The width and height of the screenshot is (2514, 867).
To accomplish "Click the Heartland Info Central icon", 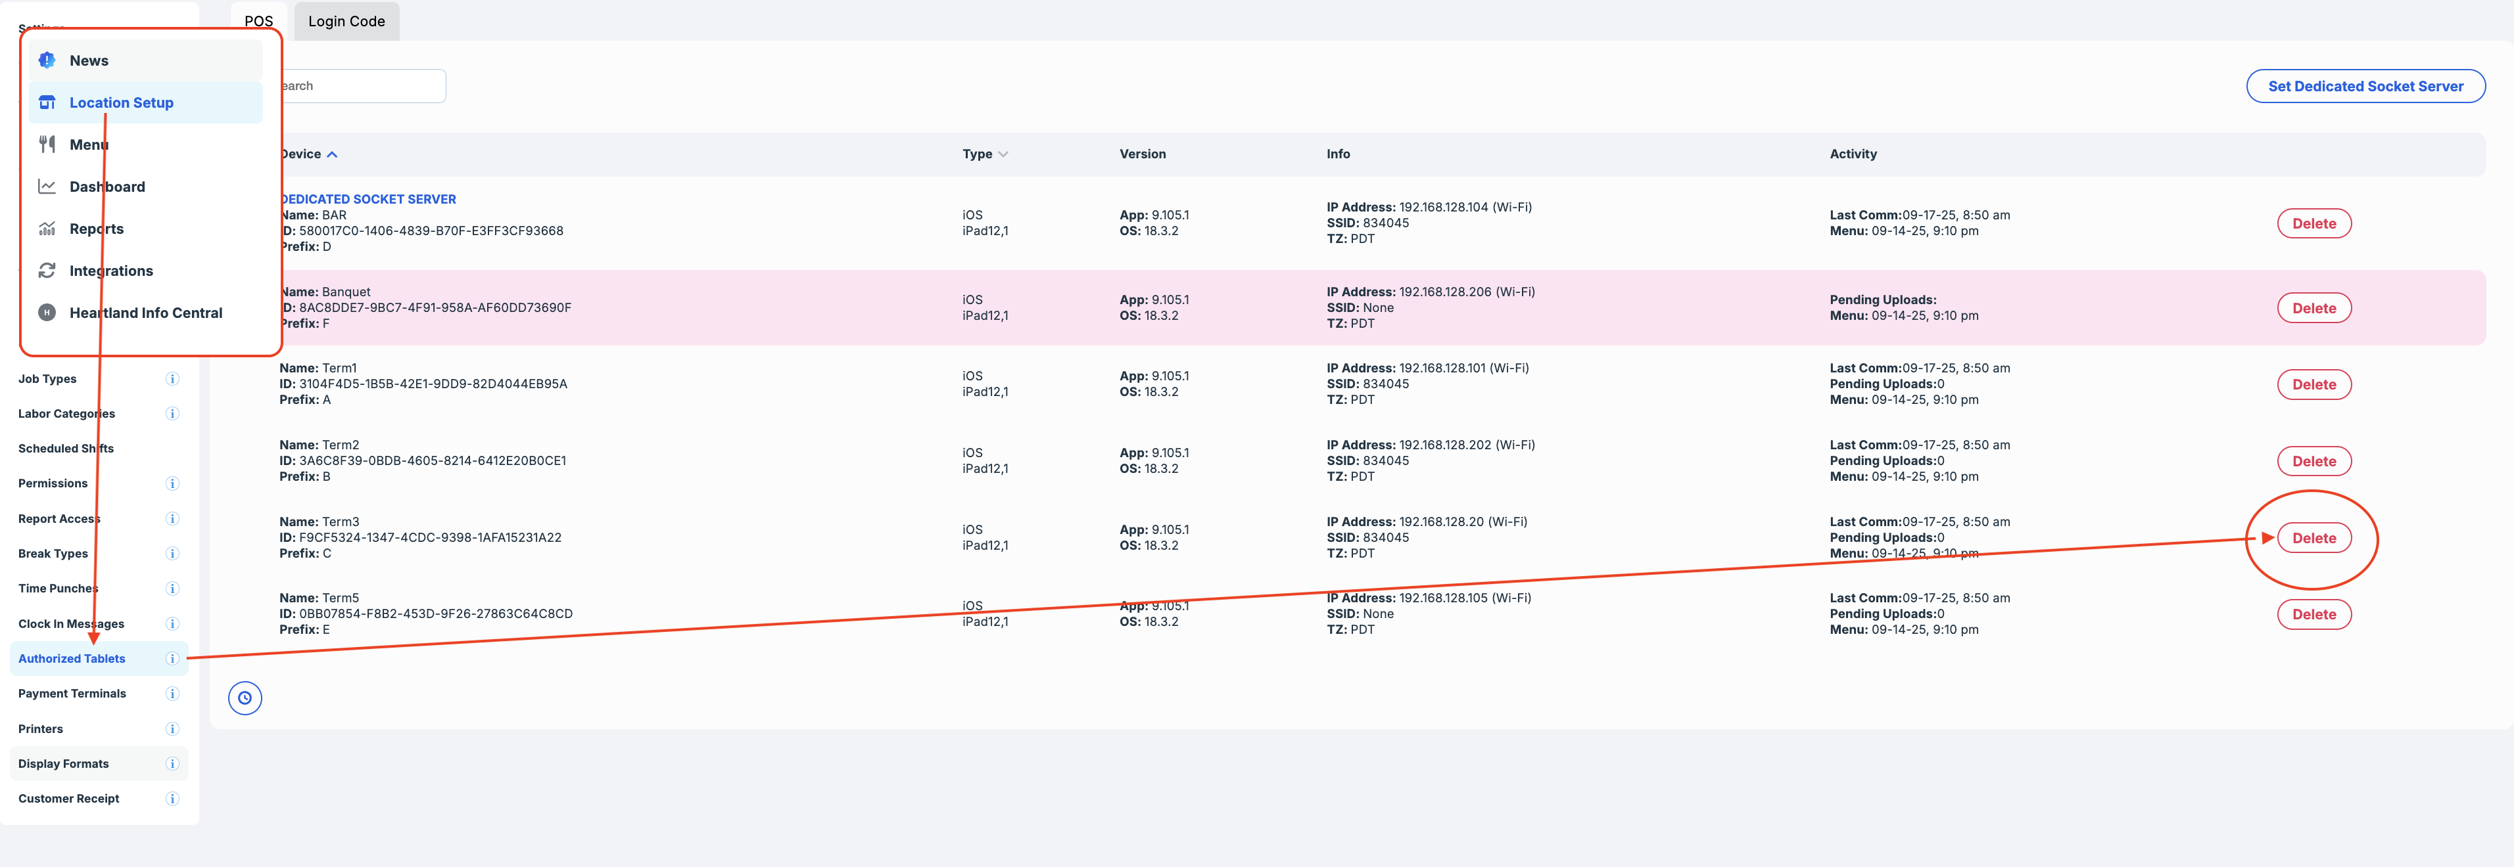I will pos(47,312).
